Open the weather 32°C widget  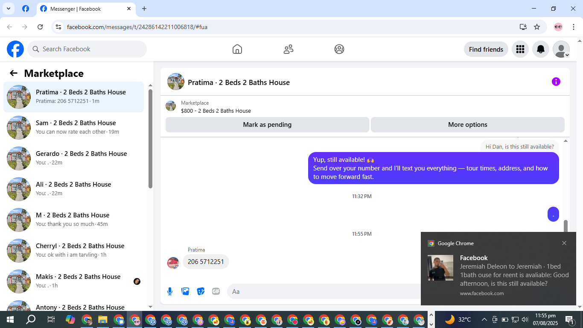pos(458,319)
